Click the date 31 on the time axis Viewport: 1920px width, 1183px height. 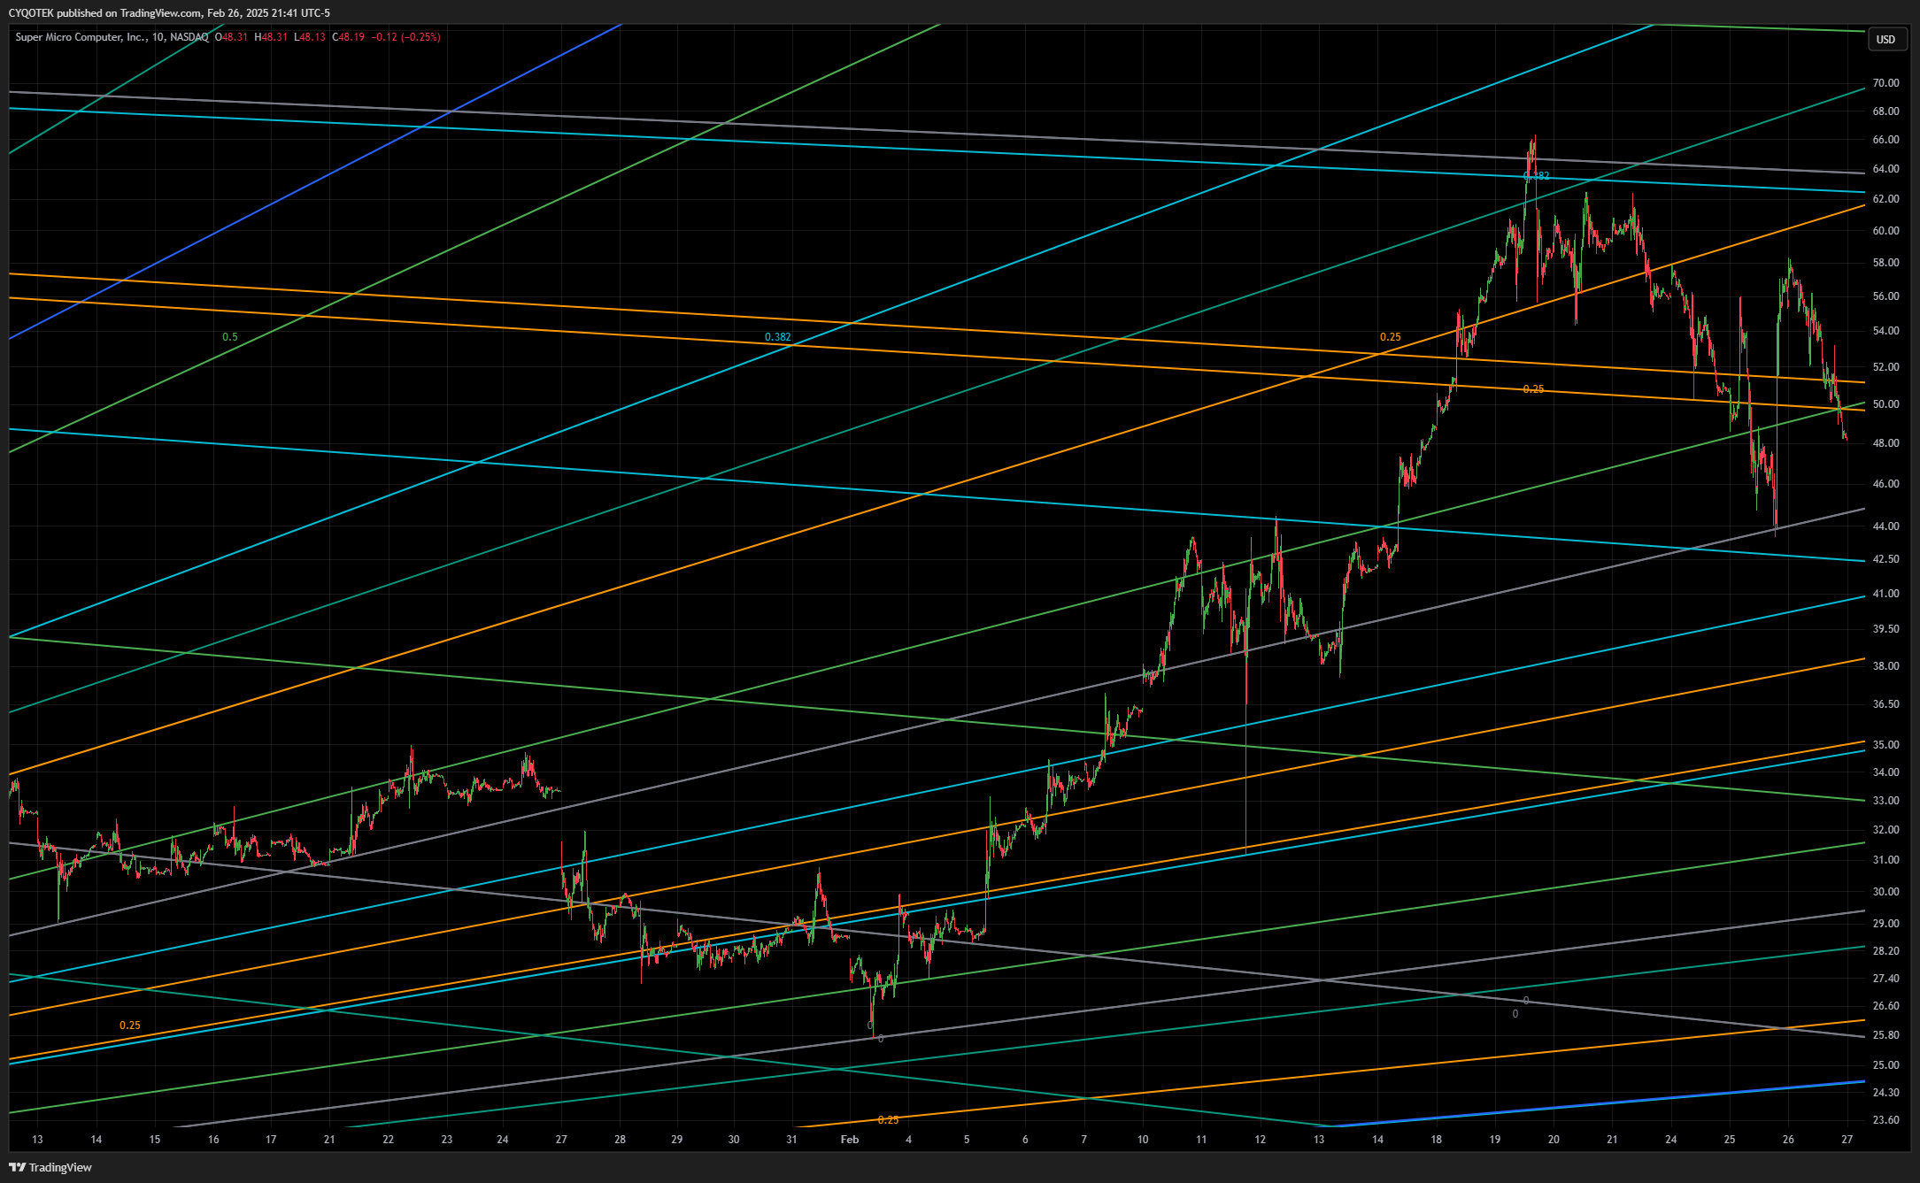pos(791,1140)
